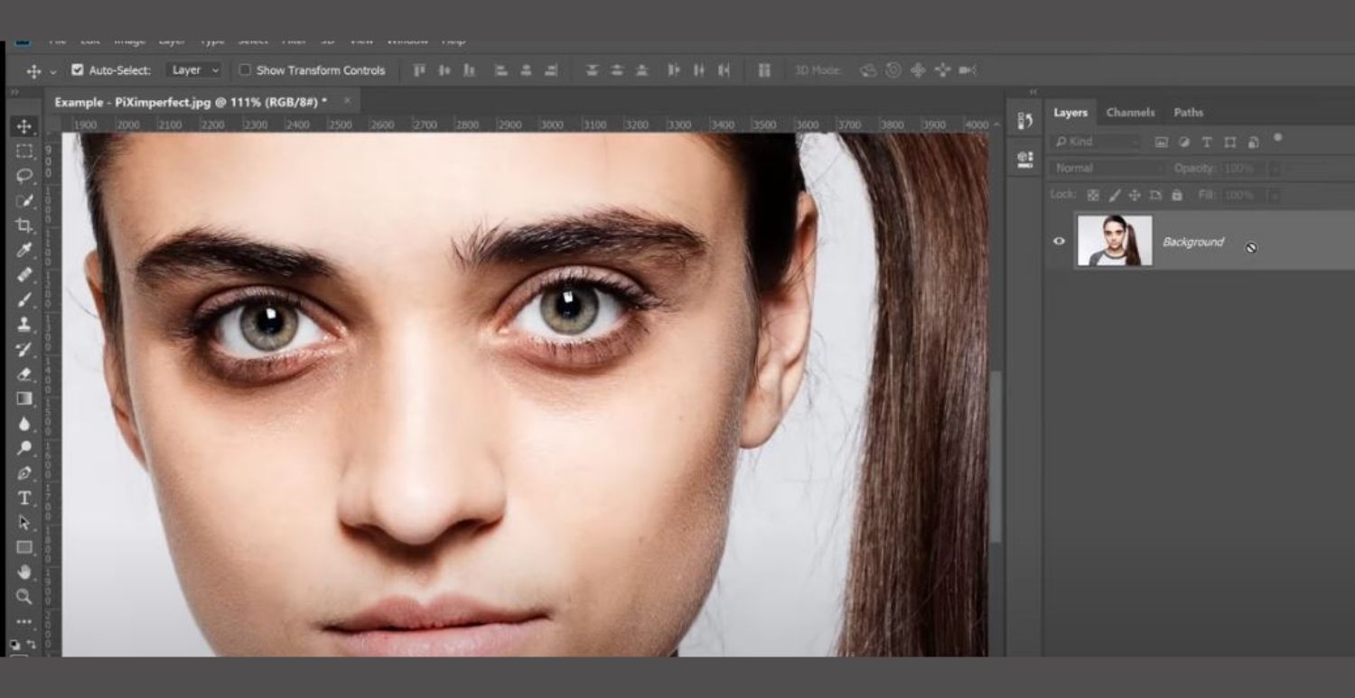Screen dimensions: 1355x698
Task: Select the Clone Stamp tool
Action: (x=24, y=323)
